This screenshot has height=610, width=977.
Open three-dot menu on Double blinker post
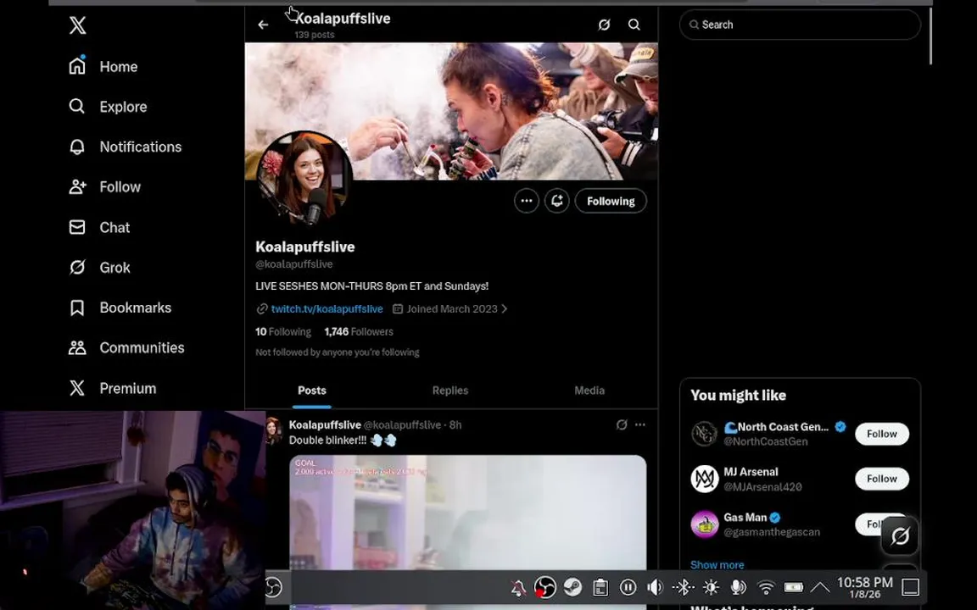click(640, 424)
